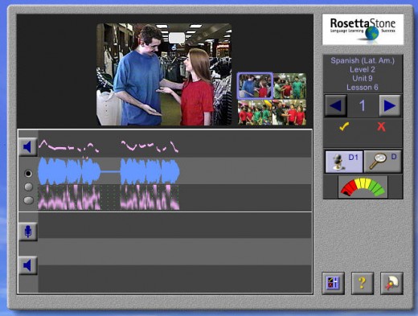Click the microphone record button

[28, 232]
